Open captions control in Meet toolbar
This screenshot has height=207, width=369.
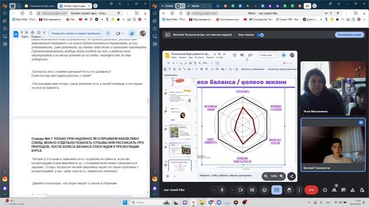click(252, 190)
